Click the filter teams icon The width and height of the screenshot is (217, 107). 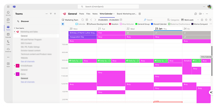(51, 14)
